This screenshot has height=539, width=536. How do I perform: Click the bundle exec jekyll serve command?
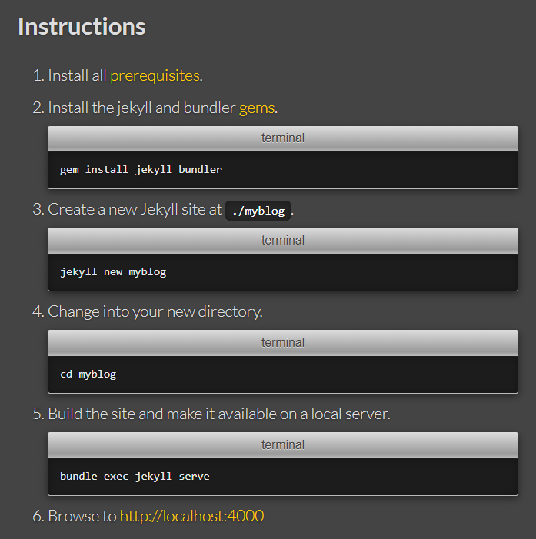[x=135, y=477]
